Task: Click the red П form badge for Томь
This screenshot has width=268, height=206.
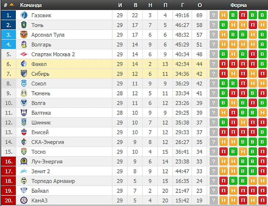Action: click(253, 25)
